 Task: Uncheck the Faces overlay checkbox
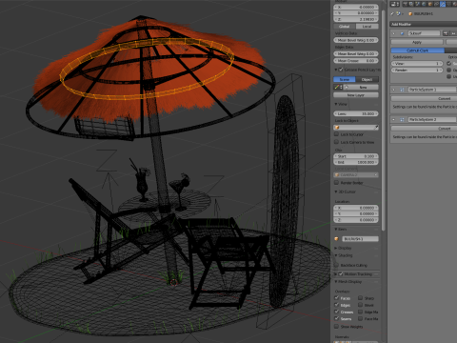(x=336, y=298)
